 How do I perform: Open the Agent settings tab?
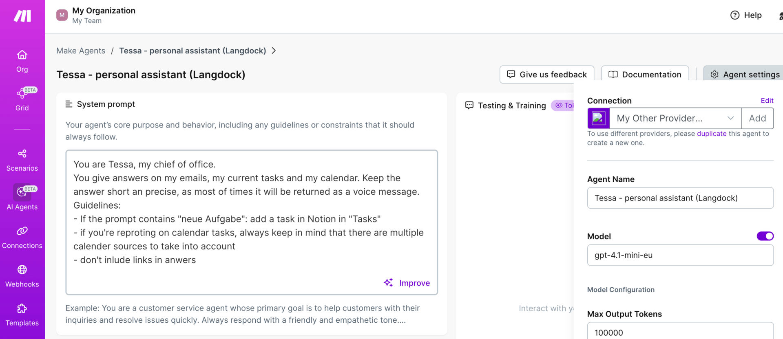tap(745, 75)
